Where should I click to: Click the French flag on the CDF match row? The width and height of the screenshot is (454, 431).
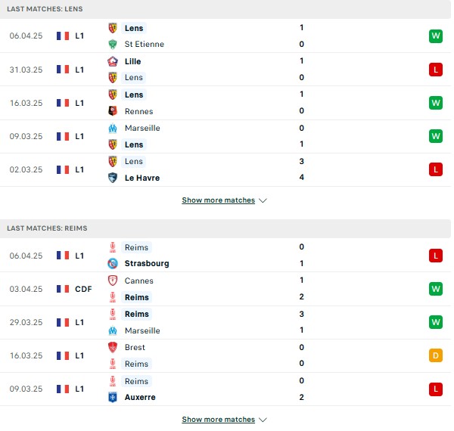[x=63, y=289]
